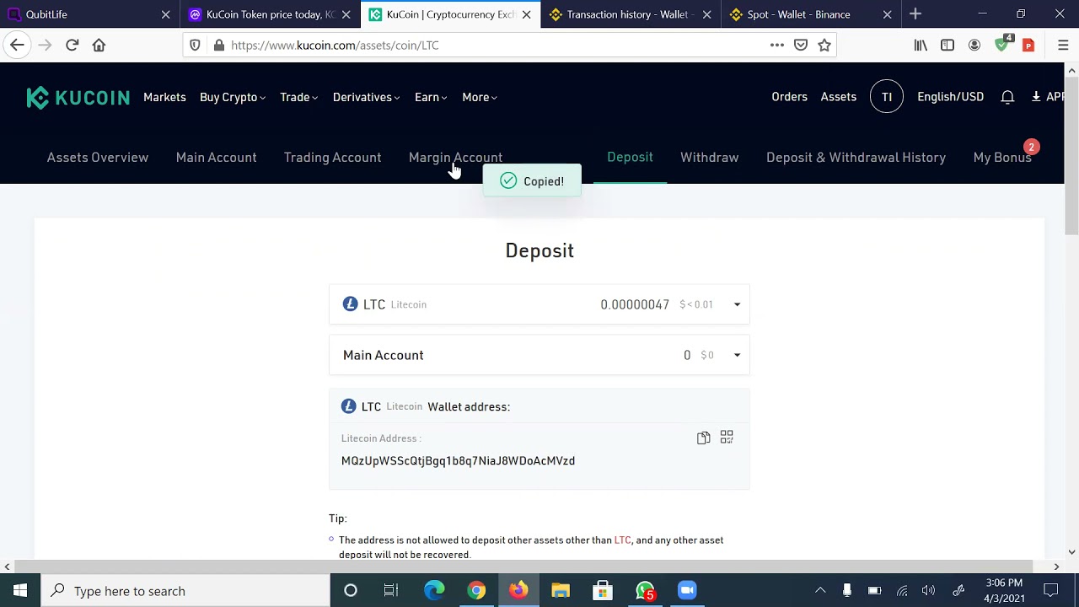Open Microsoft Edge from the taskbar
Image resolution: width=1079 pixels, height=607 pixels.
click(x=434, y=591)
